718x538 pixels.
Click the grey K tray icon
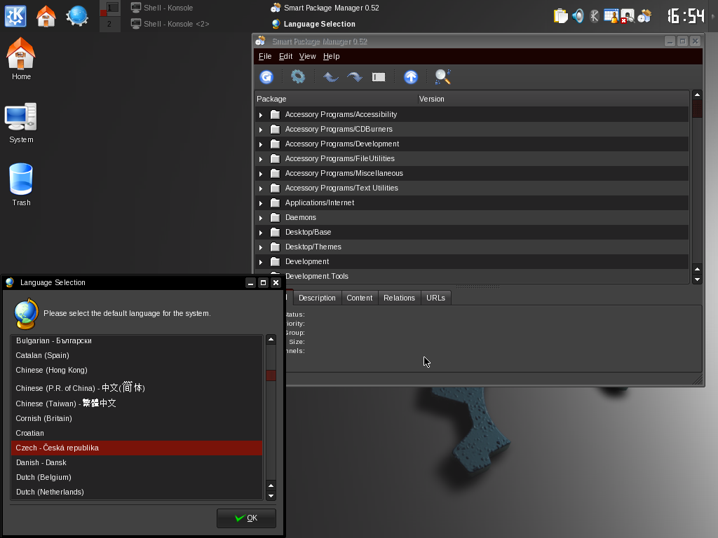click(x=595, y=16)
